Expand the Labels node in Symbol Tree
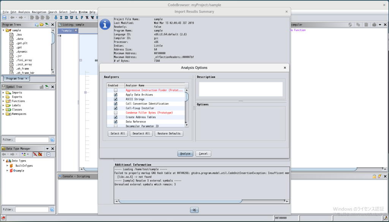Viewport: 389px width, 222px height. coord(3,105)
